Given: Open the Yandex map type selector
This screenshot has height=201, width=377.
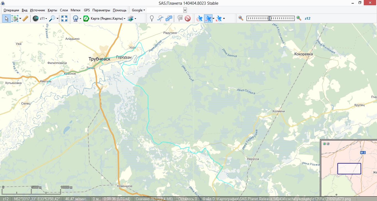Looking at the screenshot, I should [x=105, y=18].
